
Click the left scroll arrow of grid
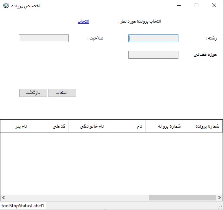click(3, 197)
